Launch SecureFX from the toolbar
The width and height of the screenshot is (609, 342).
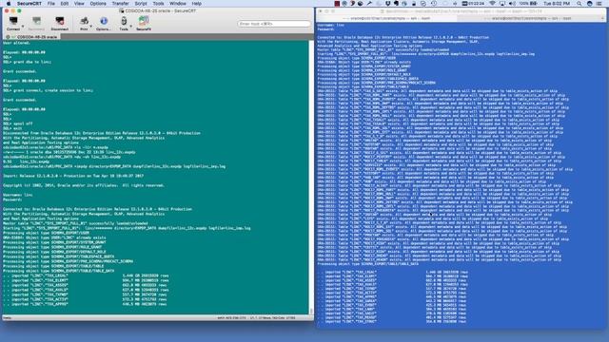pyautogui.click(x=144, y=23)
